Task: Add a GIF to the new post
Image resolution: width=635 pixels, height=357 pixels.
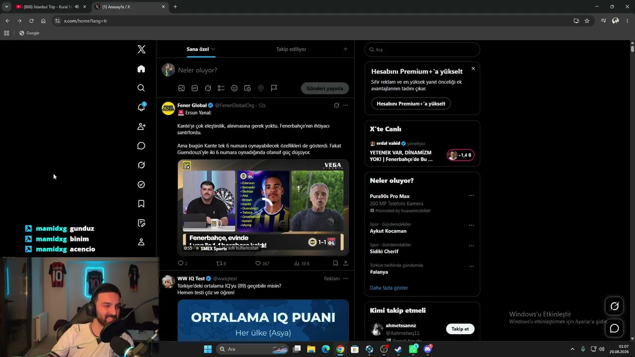Action: pos(194,88)
